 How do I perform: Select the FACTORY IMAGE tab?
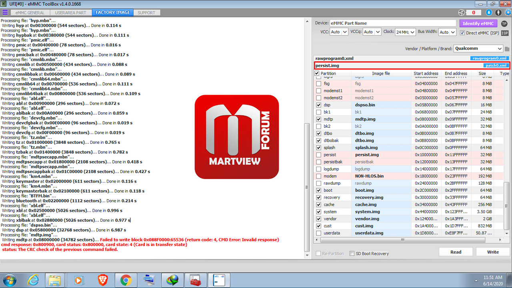tap(113, 13)
